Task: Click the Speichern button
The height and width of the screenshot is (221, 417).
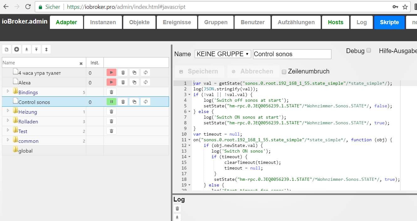Action: [199, 72]
